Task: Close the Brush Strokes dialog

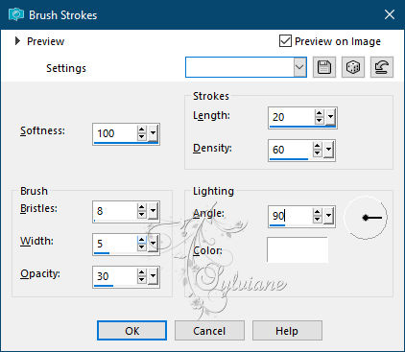Action: [390, 14]
